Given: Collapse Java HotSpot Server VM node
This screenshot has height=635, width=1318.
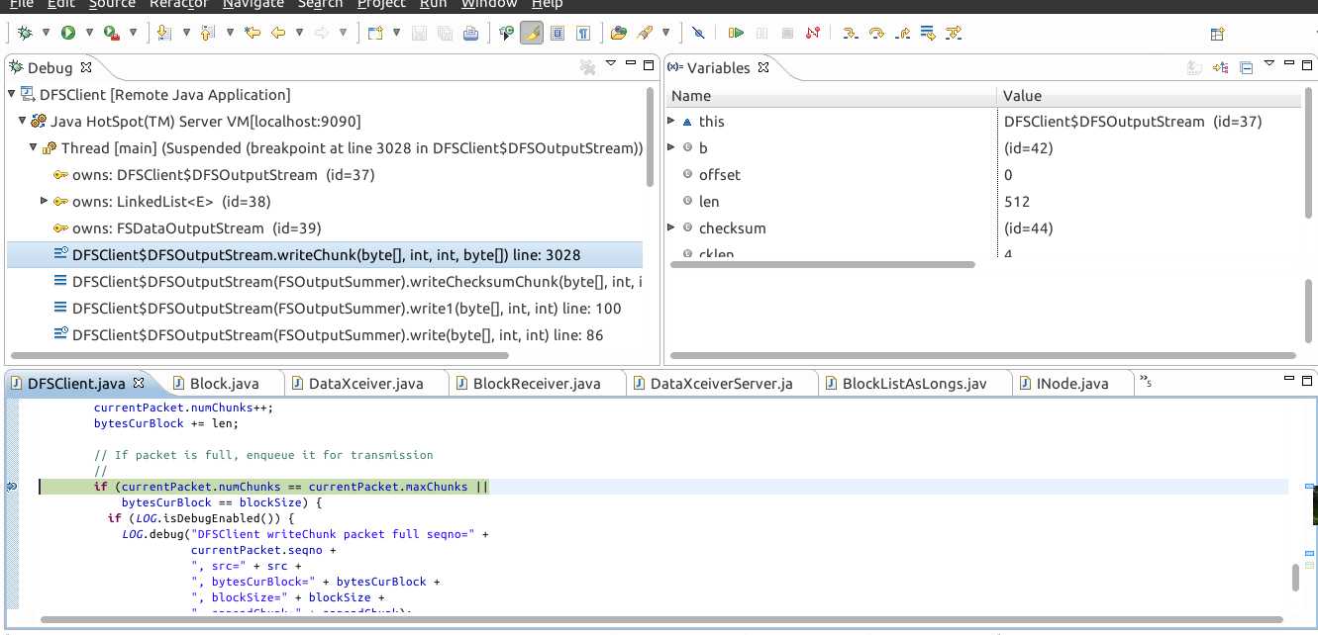Looking at the screenshot, I should pyautogui.click(x=22, y=122).
